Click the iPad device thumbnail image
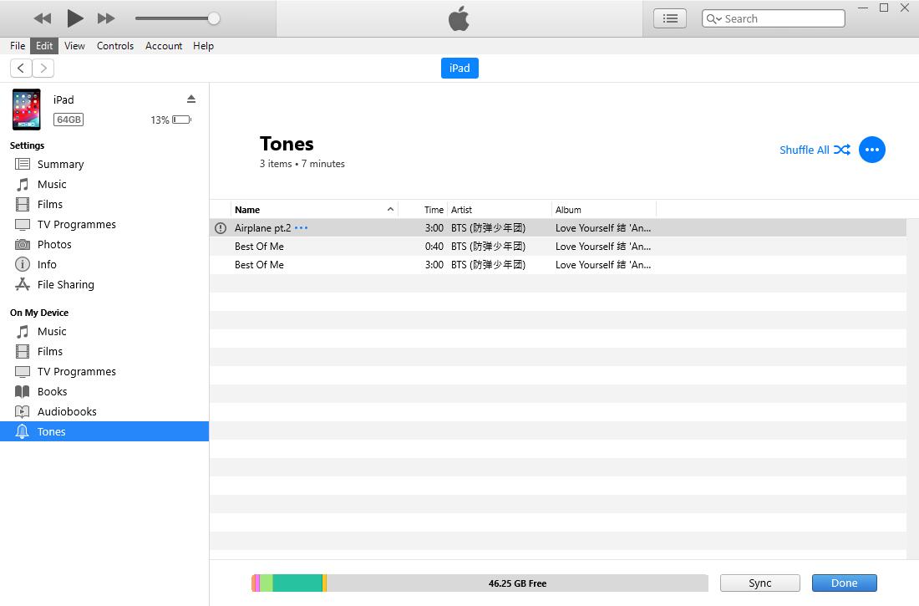The width and height of the screenshot is (919, 606). [x=27, y=109]
